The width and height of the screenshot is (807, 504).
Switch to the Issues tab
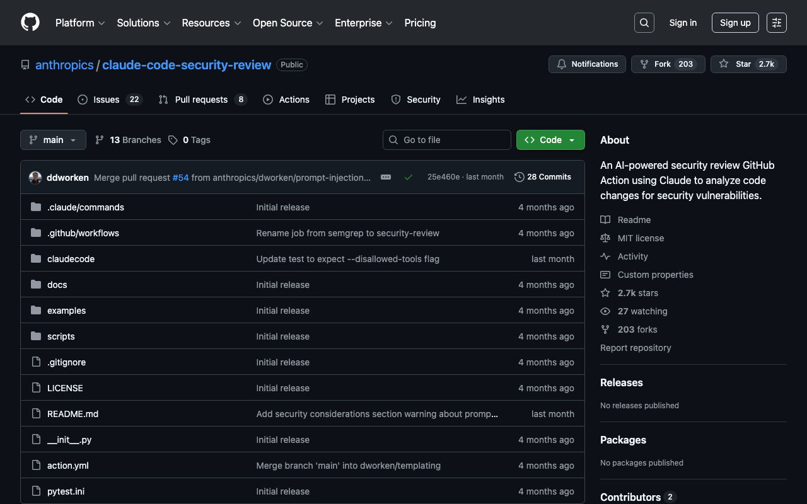(x=110, y=100)
